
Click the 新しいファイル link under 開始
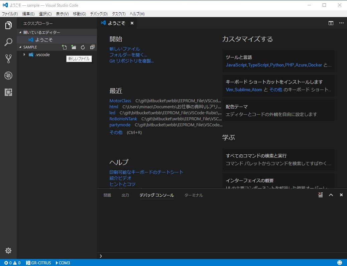pyautogui.click(x=125, y=49)
